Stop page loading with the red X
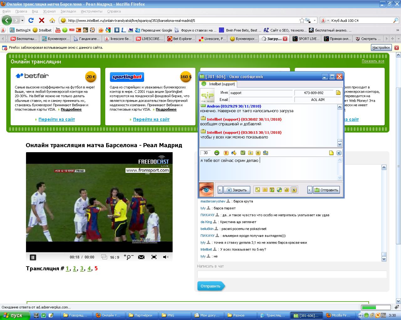Screen dimensions: 401x320 [41, 20]
